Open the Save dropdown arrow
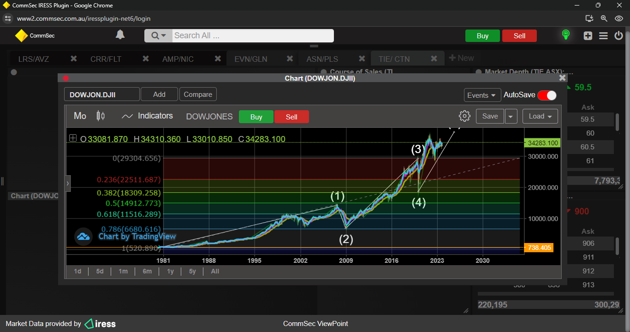 click(x=511, y=116)
